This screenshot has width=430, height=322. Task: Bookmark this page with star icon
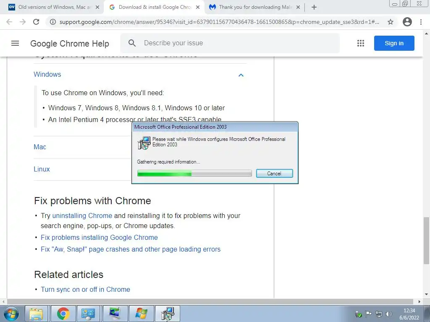391,22
